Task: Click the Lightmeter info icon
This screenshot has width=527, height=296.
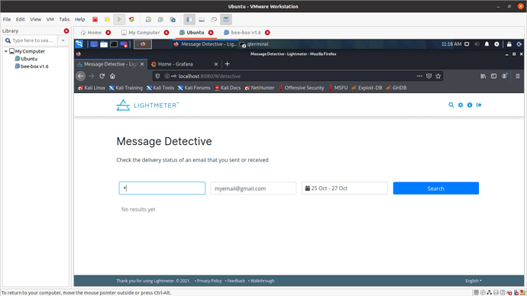Action: [x=470, y=105]
